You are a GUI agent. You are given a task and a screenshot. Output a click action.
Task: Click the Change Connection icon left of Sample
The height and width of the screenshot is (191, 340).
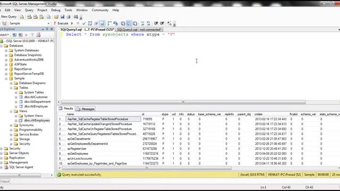point(4,23)
